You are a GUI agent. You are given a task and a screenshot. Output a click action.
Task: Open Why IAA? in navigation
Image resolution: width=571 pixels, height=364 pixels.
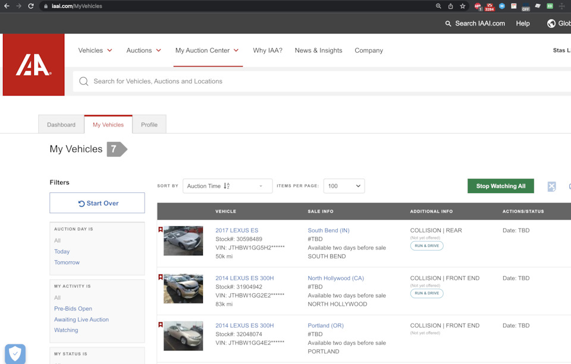268,50
